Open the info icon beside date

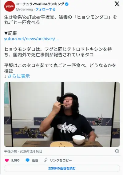point(117,151)
